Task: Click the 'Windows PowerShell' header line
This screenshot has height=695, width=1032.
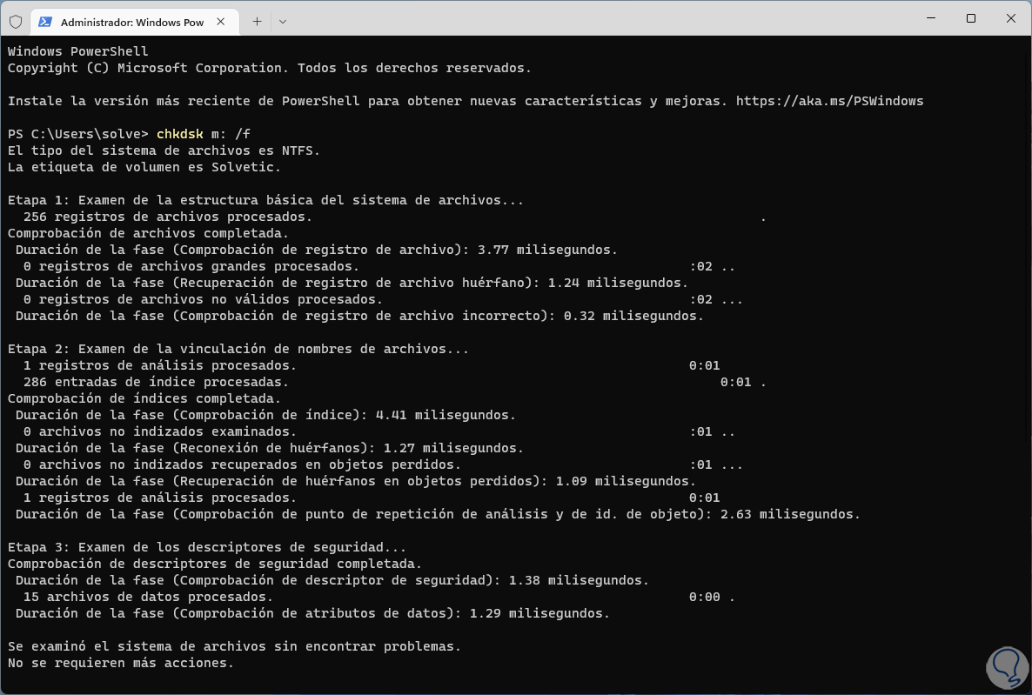Action: (77, 51)
